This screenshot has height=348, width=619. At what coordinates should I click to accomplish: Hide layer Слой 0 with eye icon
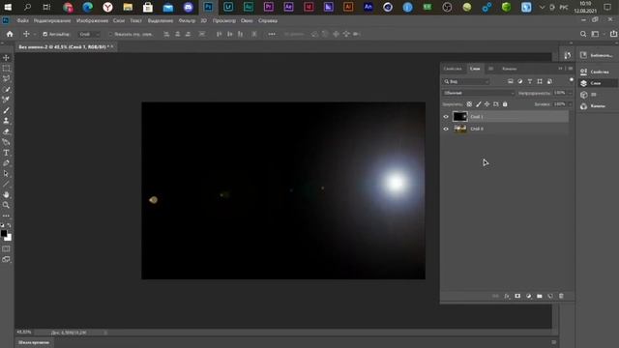pos(446,129)
